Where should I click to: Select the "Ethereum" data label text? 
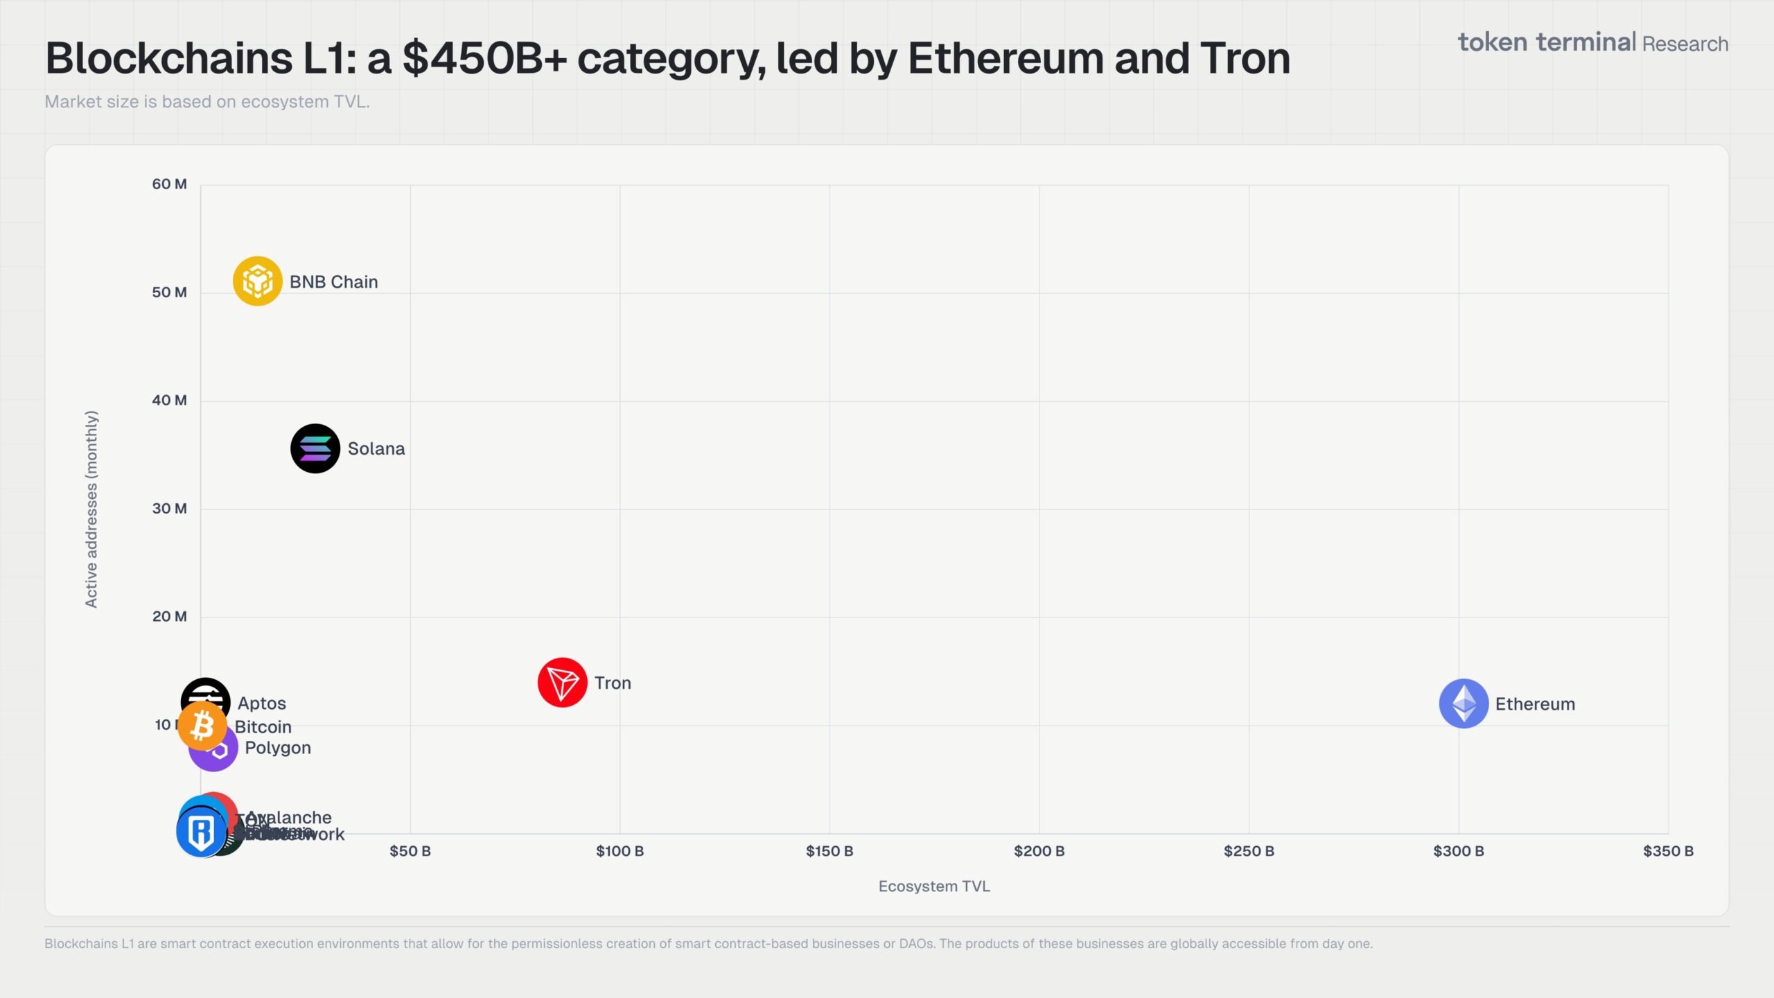1535,704
